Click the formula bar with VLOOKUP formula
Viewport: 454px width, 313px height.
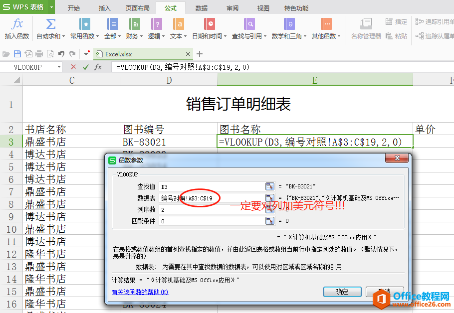[282, 67]
